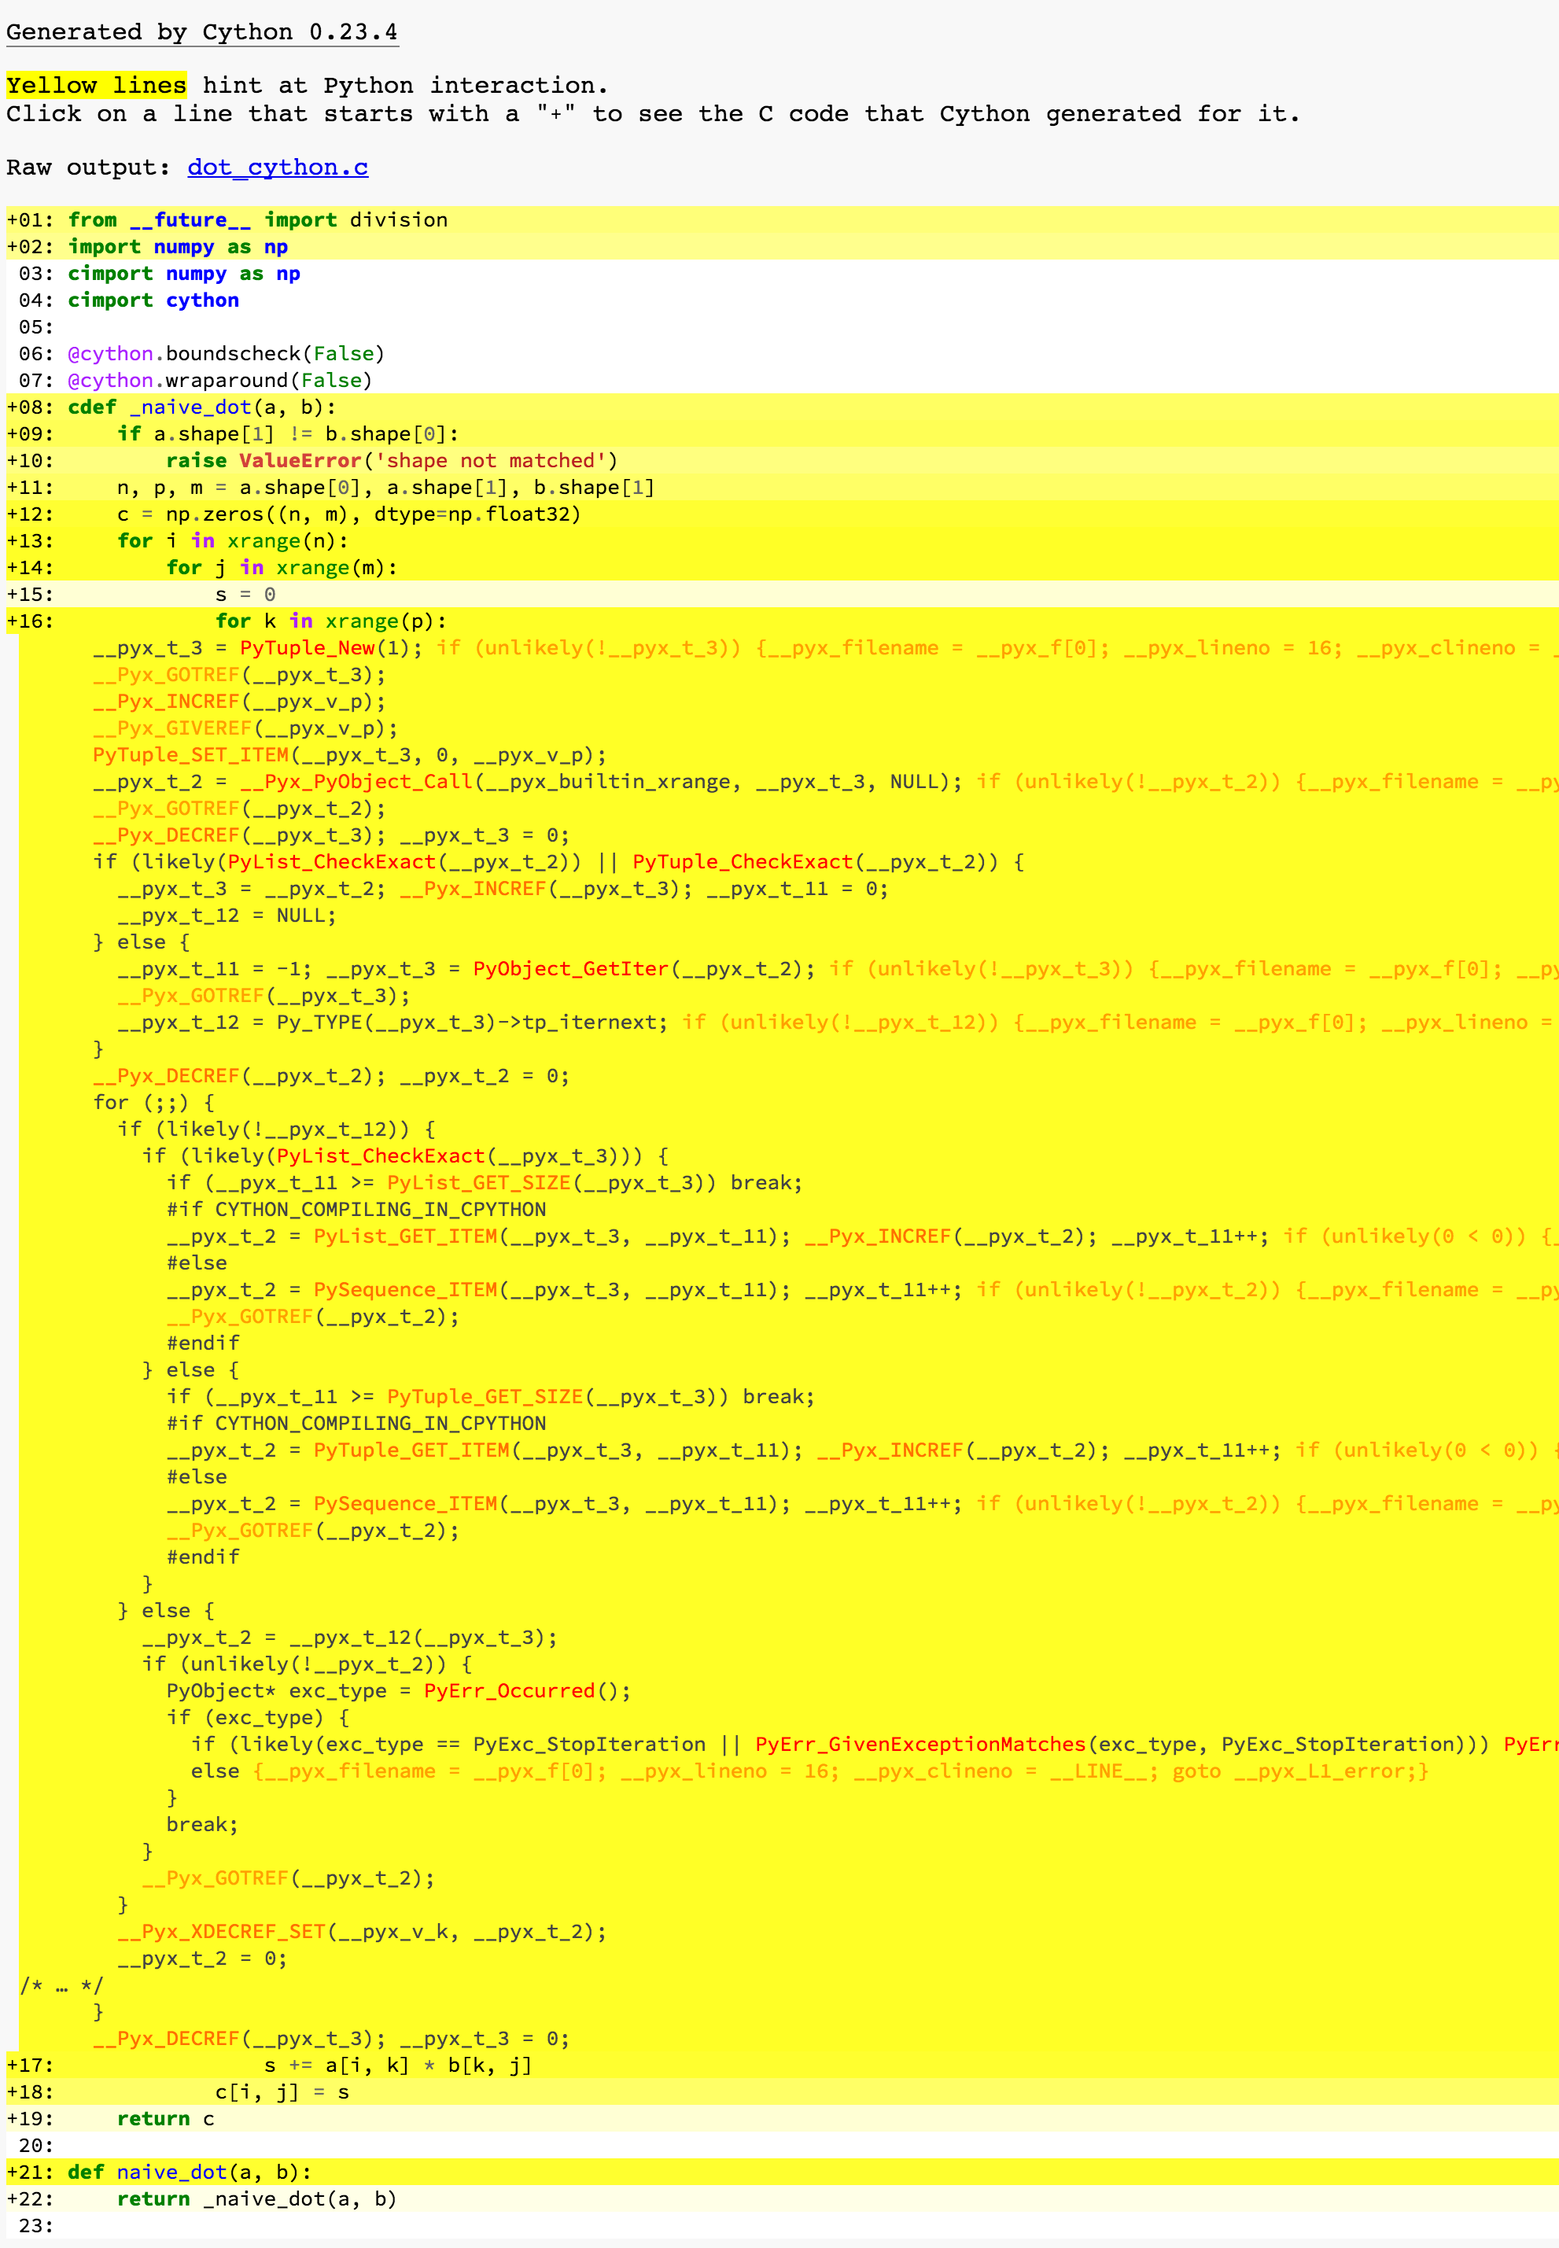Expand line 22 return _naive_dot(a, b)
Viewport: 1559px width, 2248px height.
click(x=256, y=2199)
